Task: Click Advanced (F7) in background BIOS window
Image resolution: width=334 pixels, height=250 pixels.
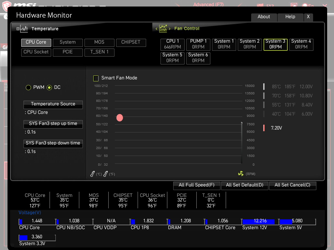Action: [x=208, y=5]
